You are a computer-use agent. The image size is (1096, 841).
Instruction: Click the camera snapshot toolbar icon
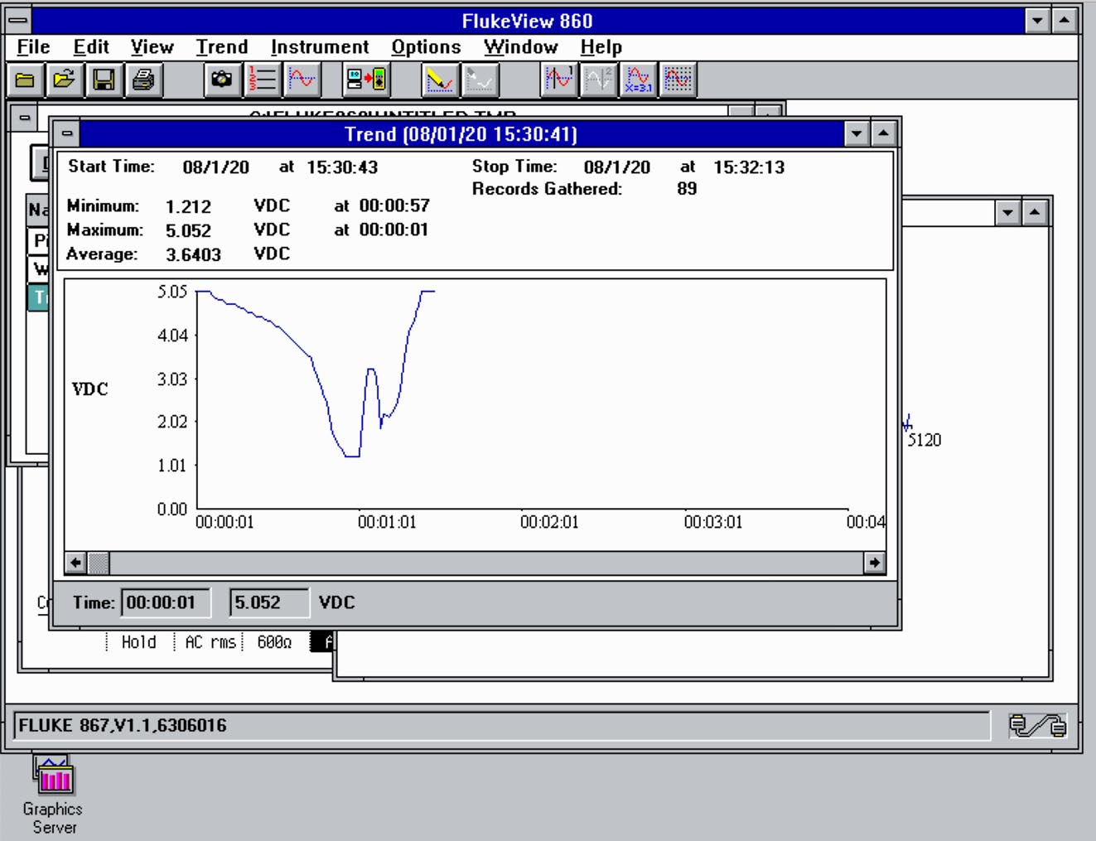(x=222, y=80)
